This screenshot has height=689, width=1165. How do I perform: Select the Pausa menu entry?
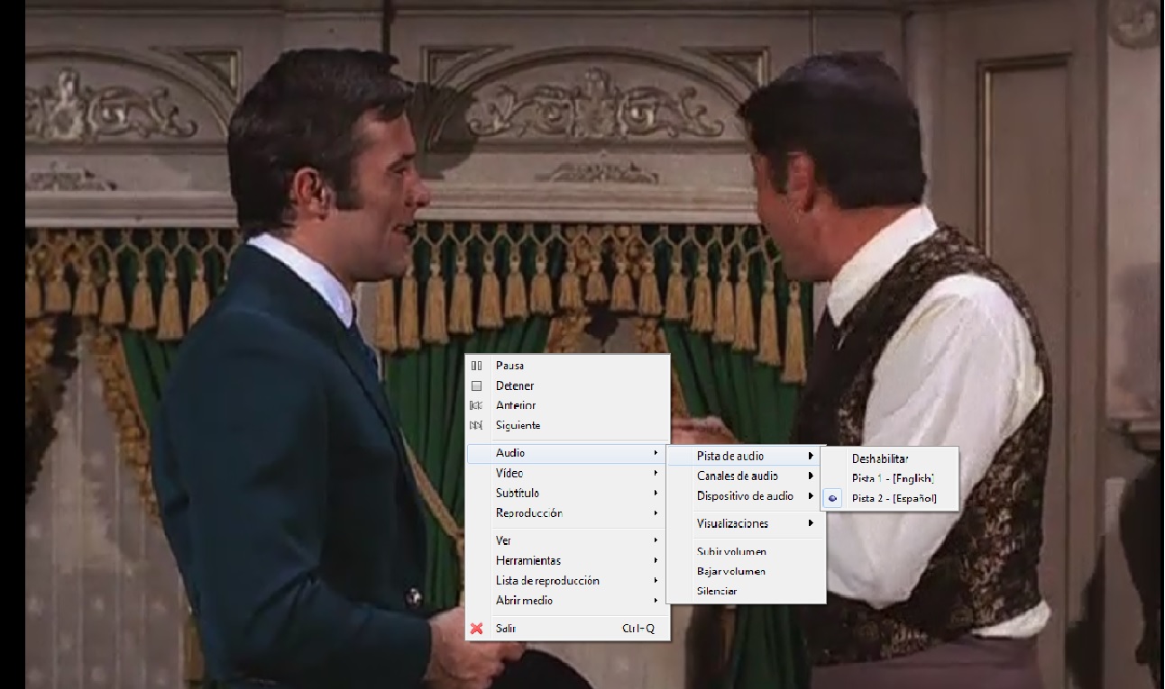tap(567, 366)
